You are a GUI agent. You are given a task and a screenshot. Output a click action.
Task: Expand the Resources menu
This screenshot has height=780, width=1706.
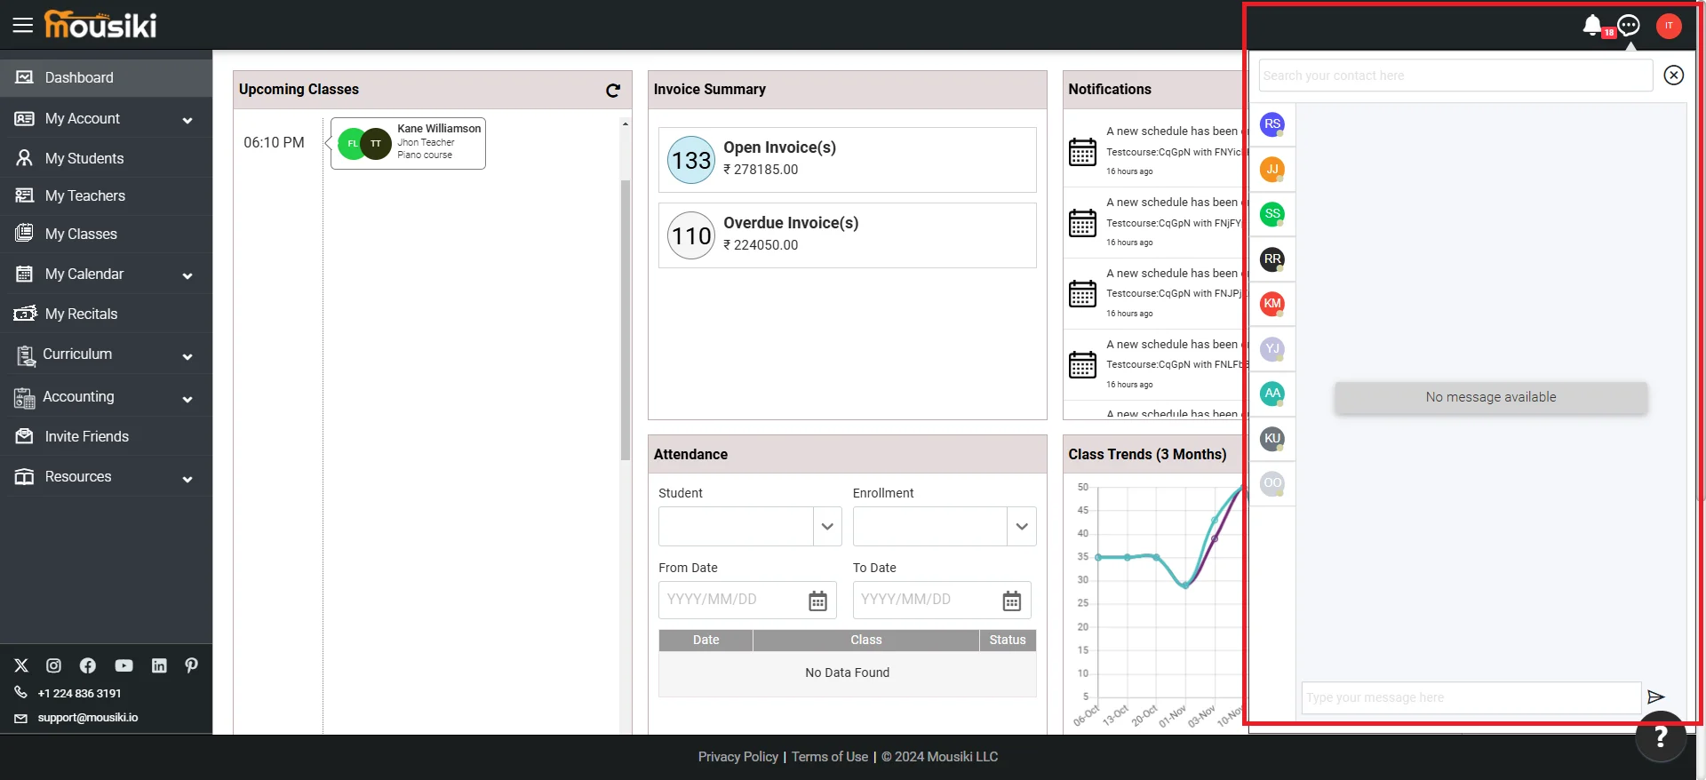tap(106, 477)
